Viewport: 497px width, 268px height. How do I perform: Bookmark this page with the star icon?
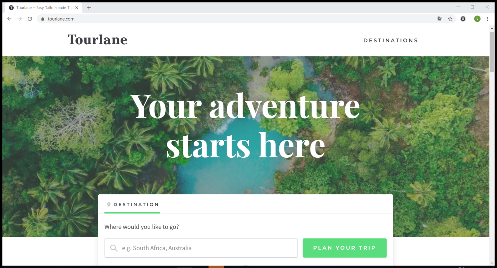point(450,19)
